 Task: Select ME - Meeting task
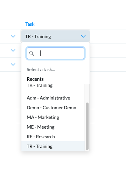(53, 127)
